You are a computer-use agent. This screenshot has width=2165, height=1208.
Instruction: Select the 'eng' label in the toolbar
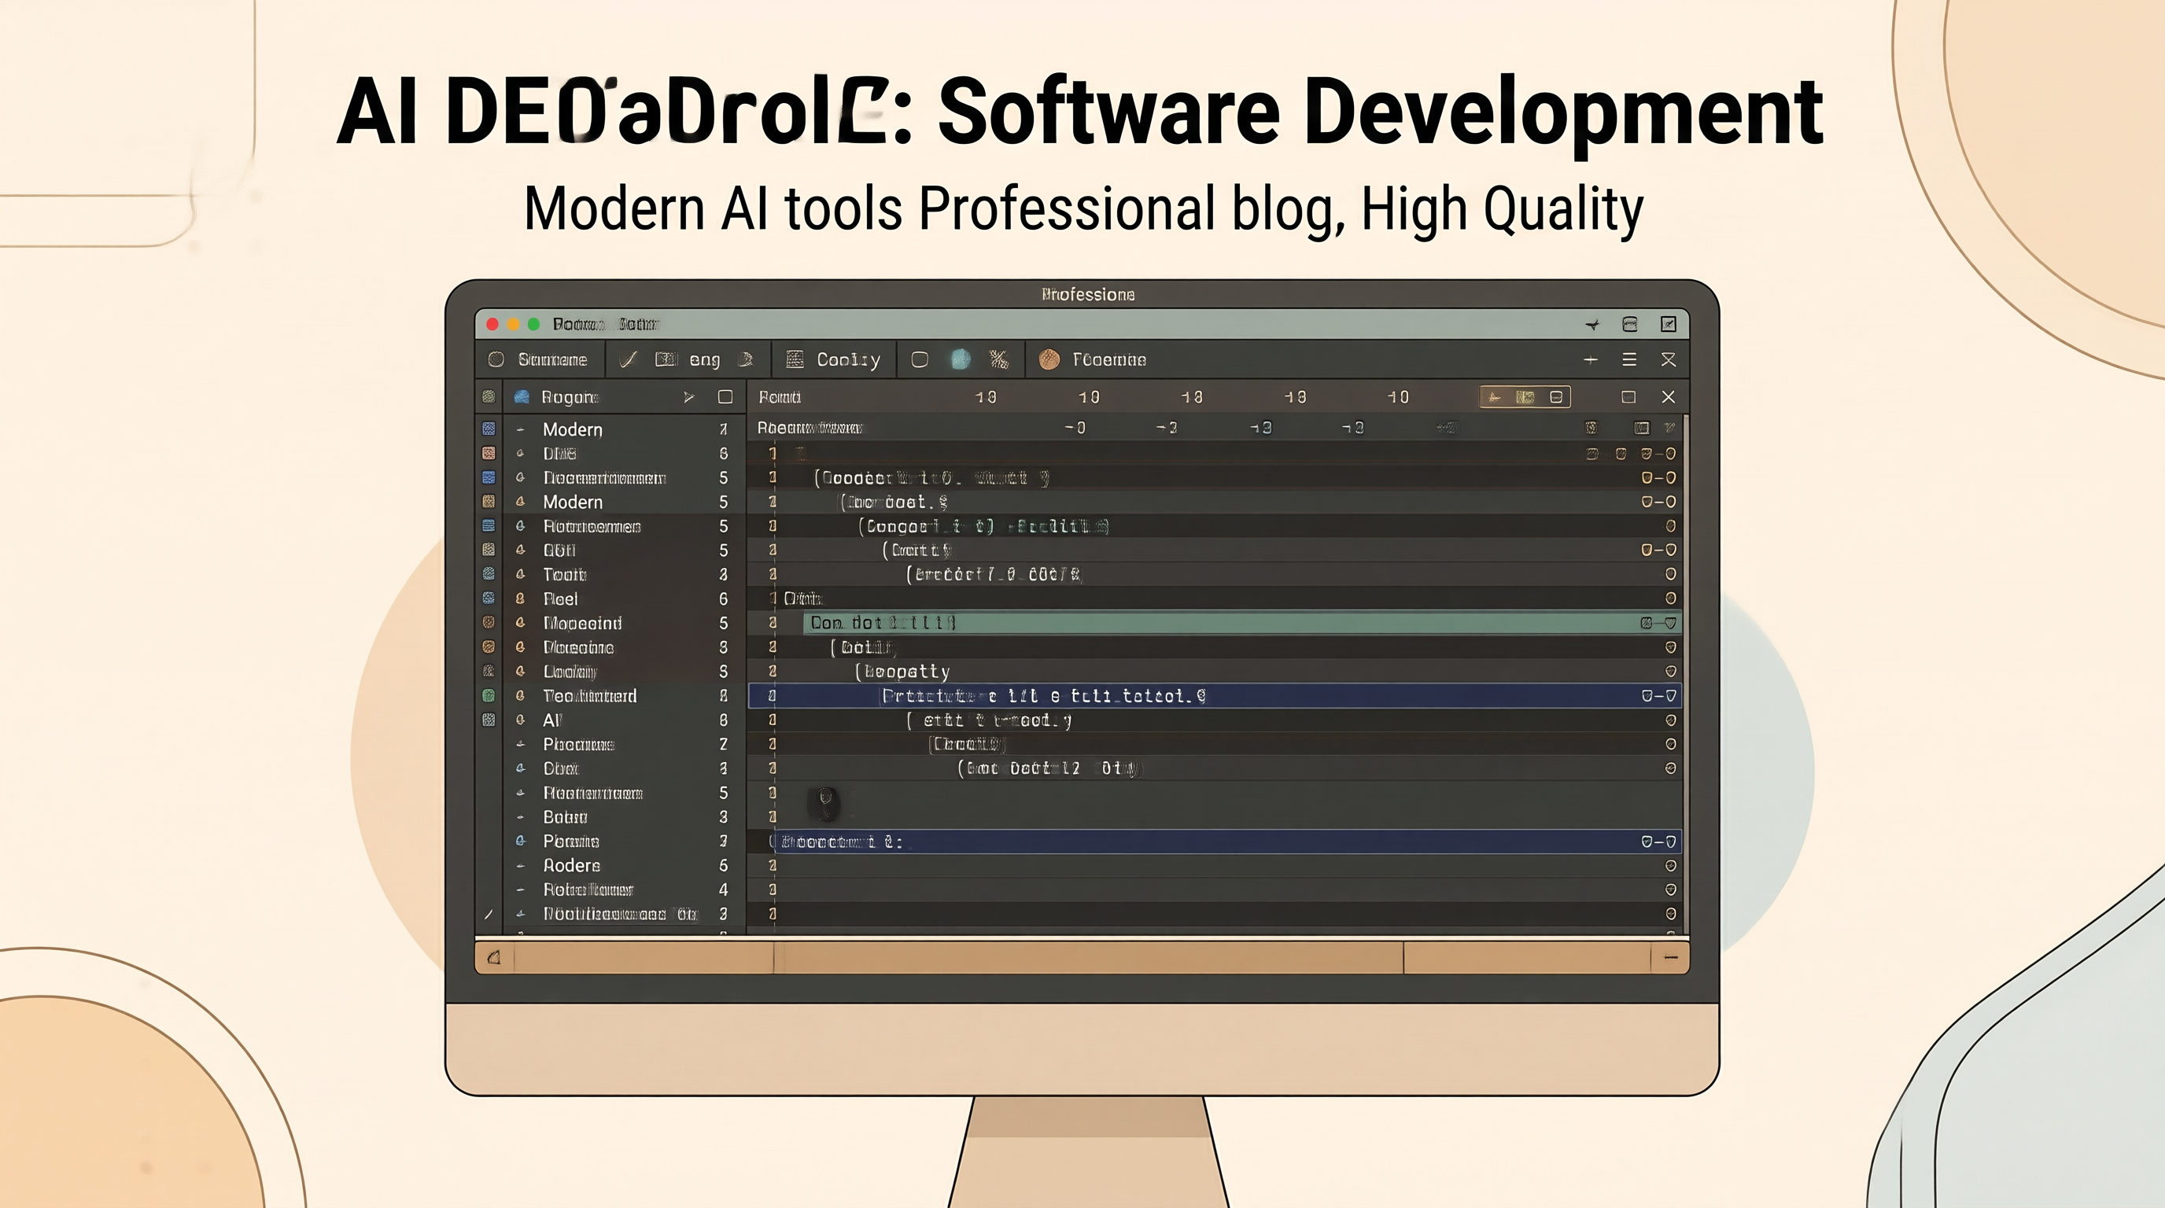point(704,360)
